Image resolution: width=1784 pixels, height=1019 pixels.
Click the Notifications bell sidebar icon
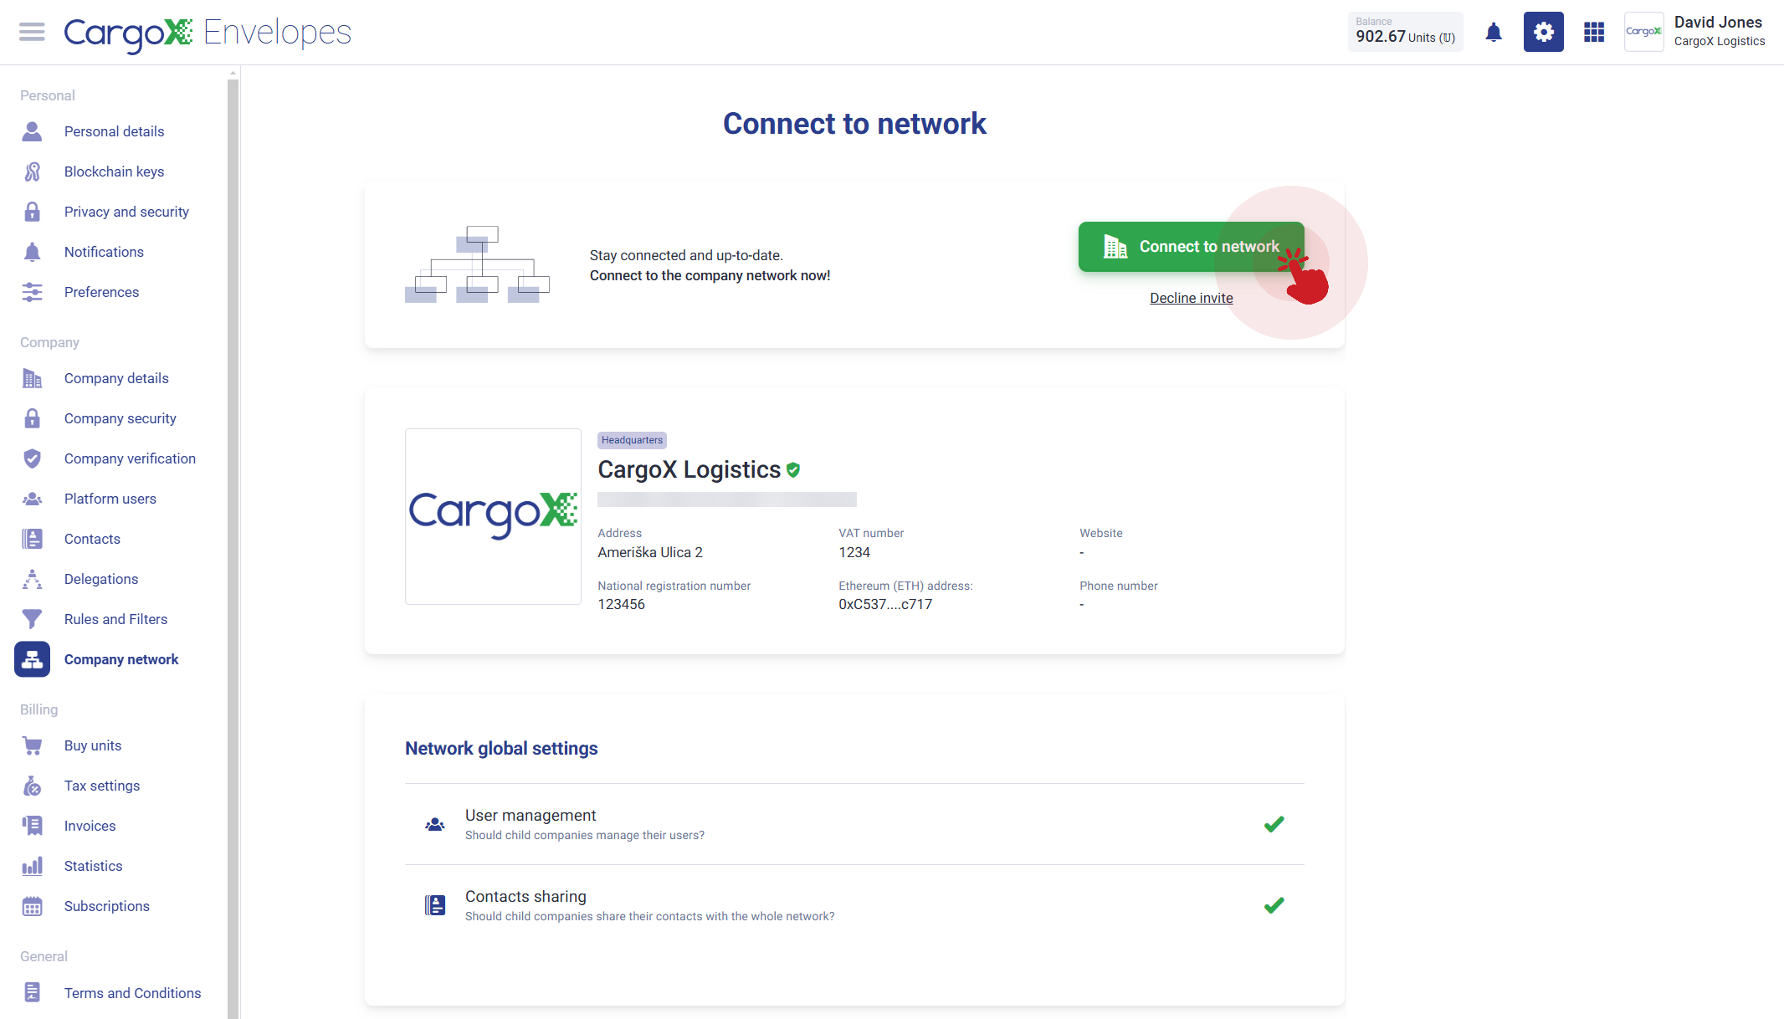pyautogui.click(x=32, y=252)
